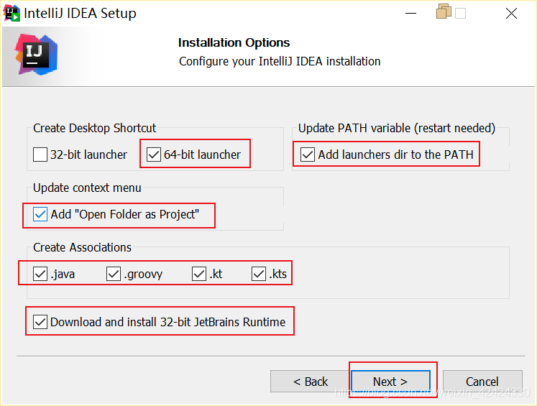Click the IntelliJ IDEA Setup title bar icon
Screen dimensions: 537x406
[12, 14]
